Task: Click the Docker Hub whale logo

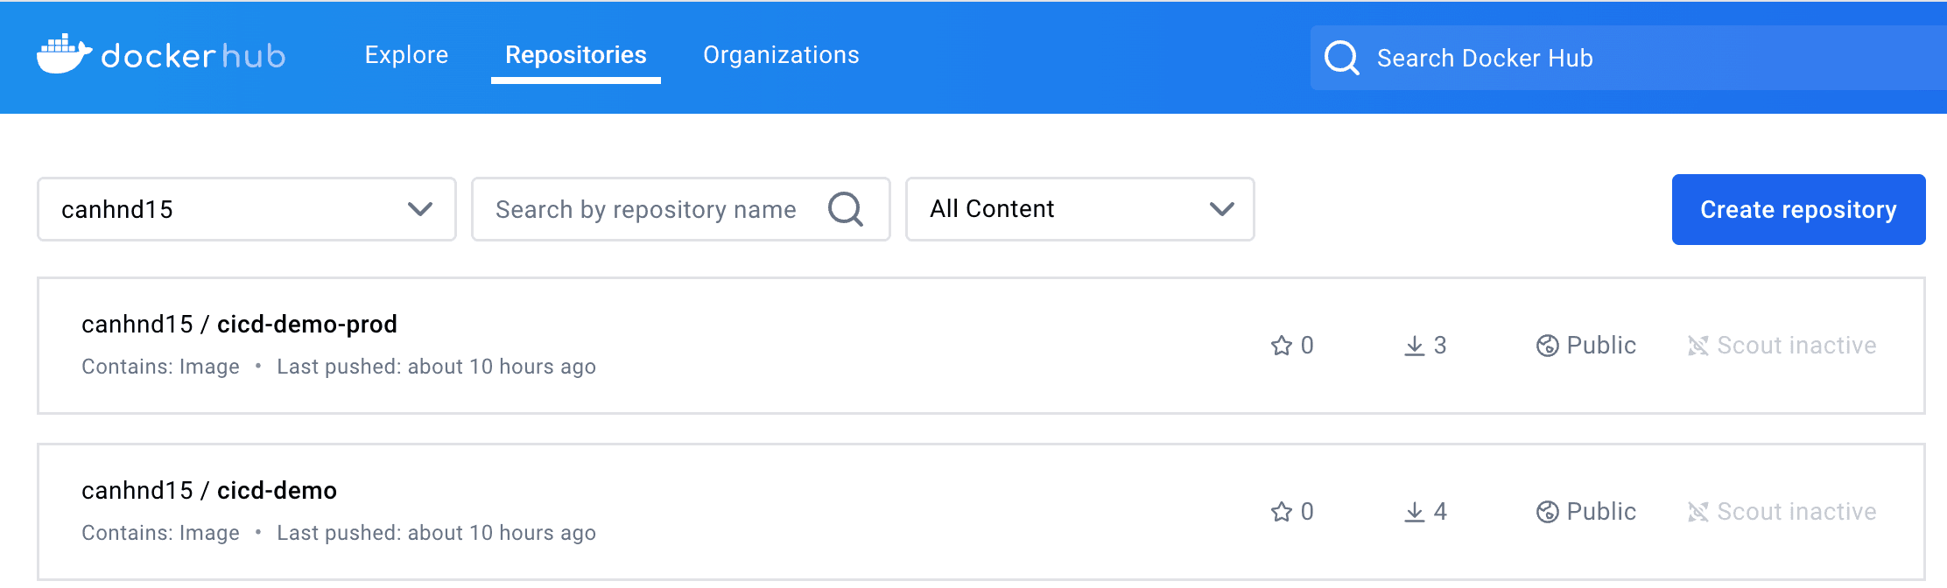Action: 64,54
